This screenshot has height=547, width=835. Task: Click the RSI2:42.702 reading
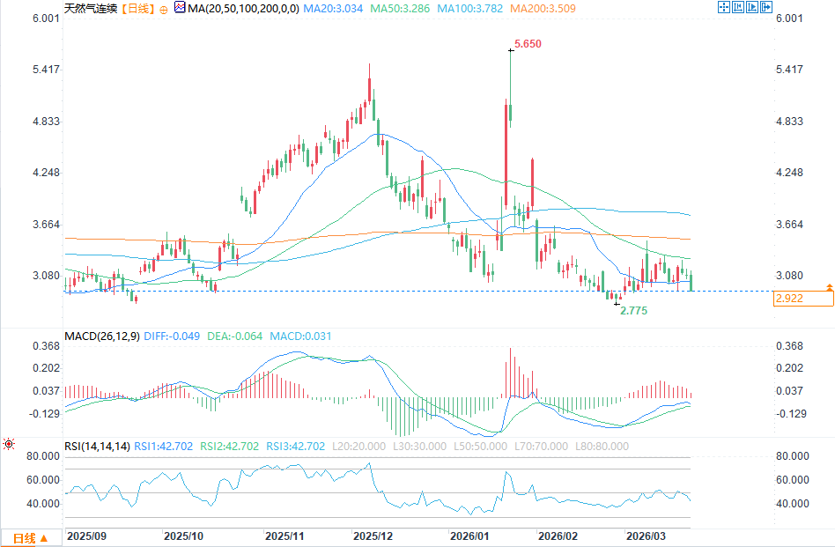pos(230,447)
